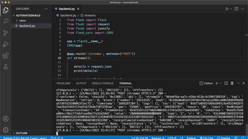Open notifications bell in status bar
The width and height of the screenshot is (248, 139).
[243, 138]
